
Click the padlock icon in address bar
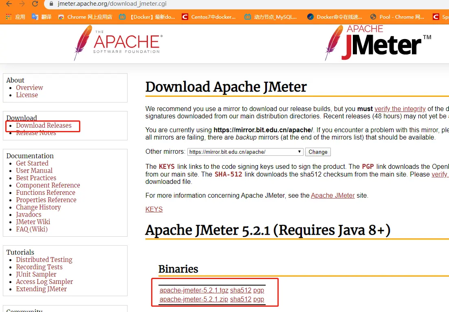tap(52, 4)
